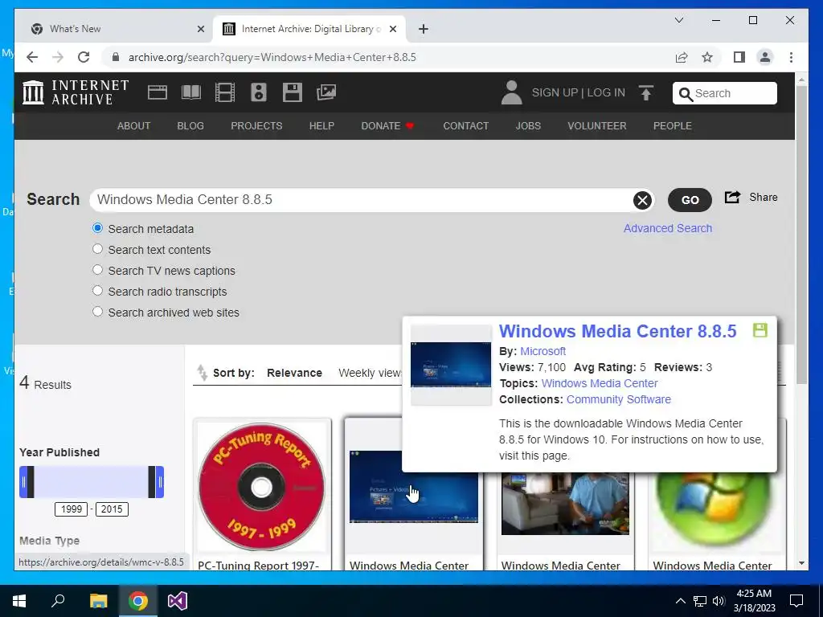
Task: Select Search metadata radio button
Action: click(97, 228)
